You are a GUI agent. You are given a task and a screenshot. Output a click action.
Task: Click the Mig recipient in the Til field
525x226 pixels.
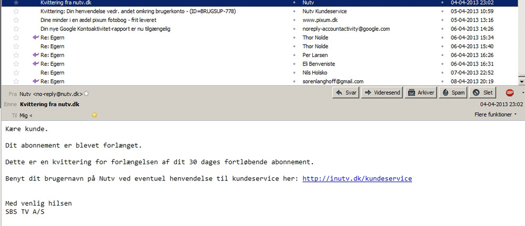click(x=26, y=115)
